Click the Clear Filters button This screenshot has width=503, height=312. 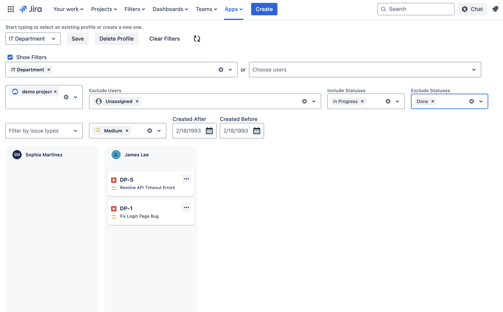(164, 39)
